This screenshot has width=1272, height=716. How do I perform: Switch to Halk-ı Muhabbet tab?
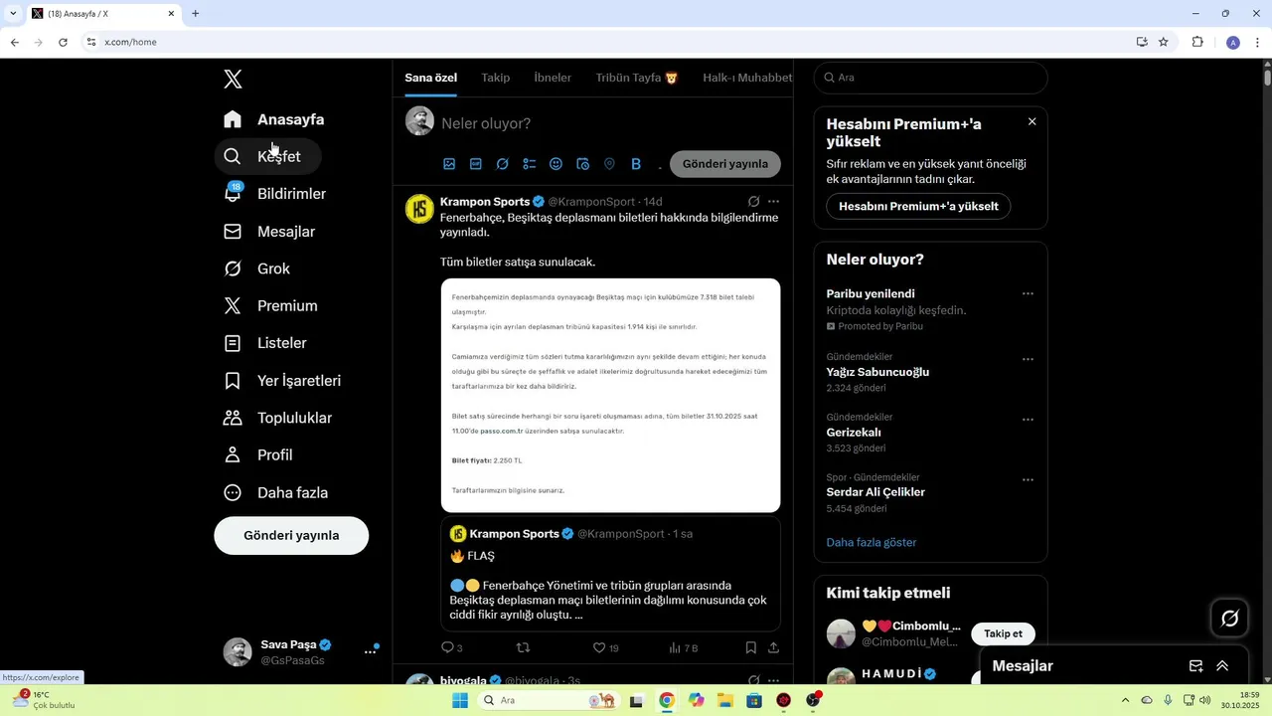click(x=747, y=78)
